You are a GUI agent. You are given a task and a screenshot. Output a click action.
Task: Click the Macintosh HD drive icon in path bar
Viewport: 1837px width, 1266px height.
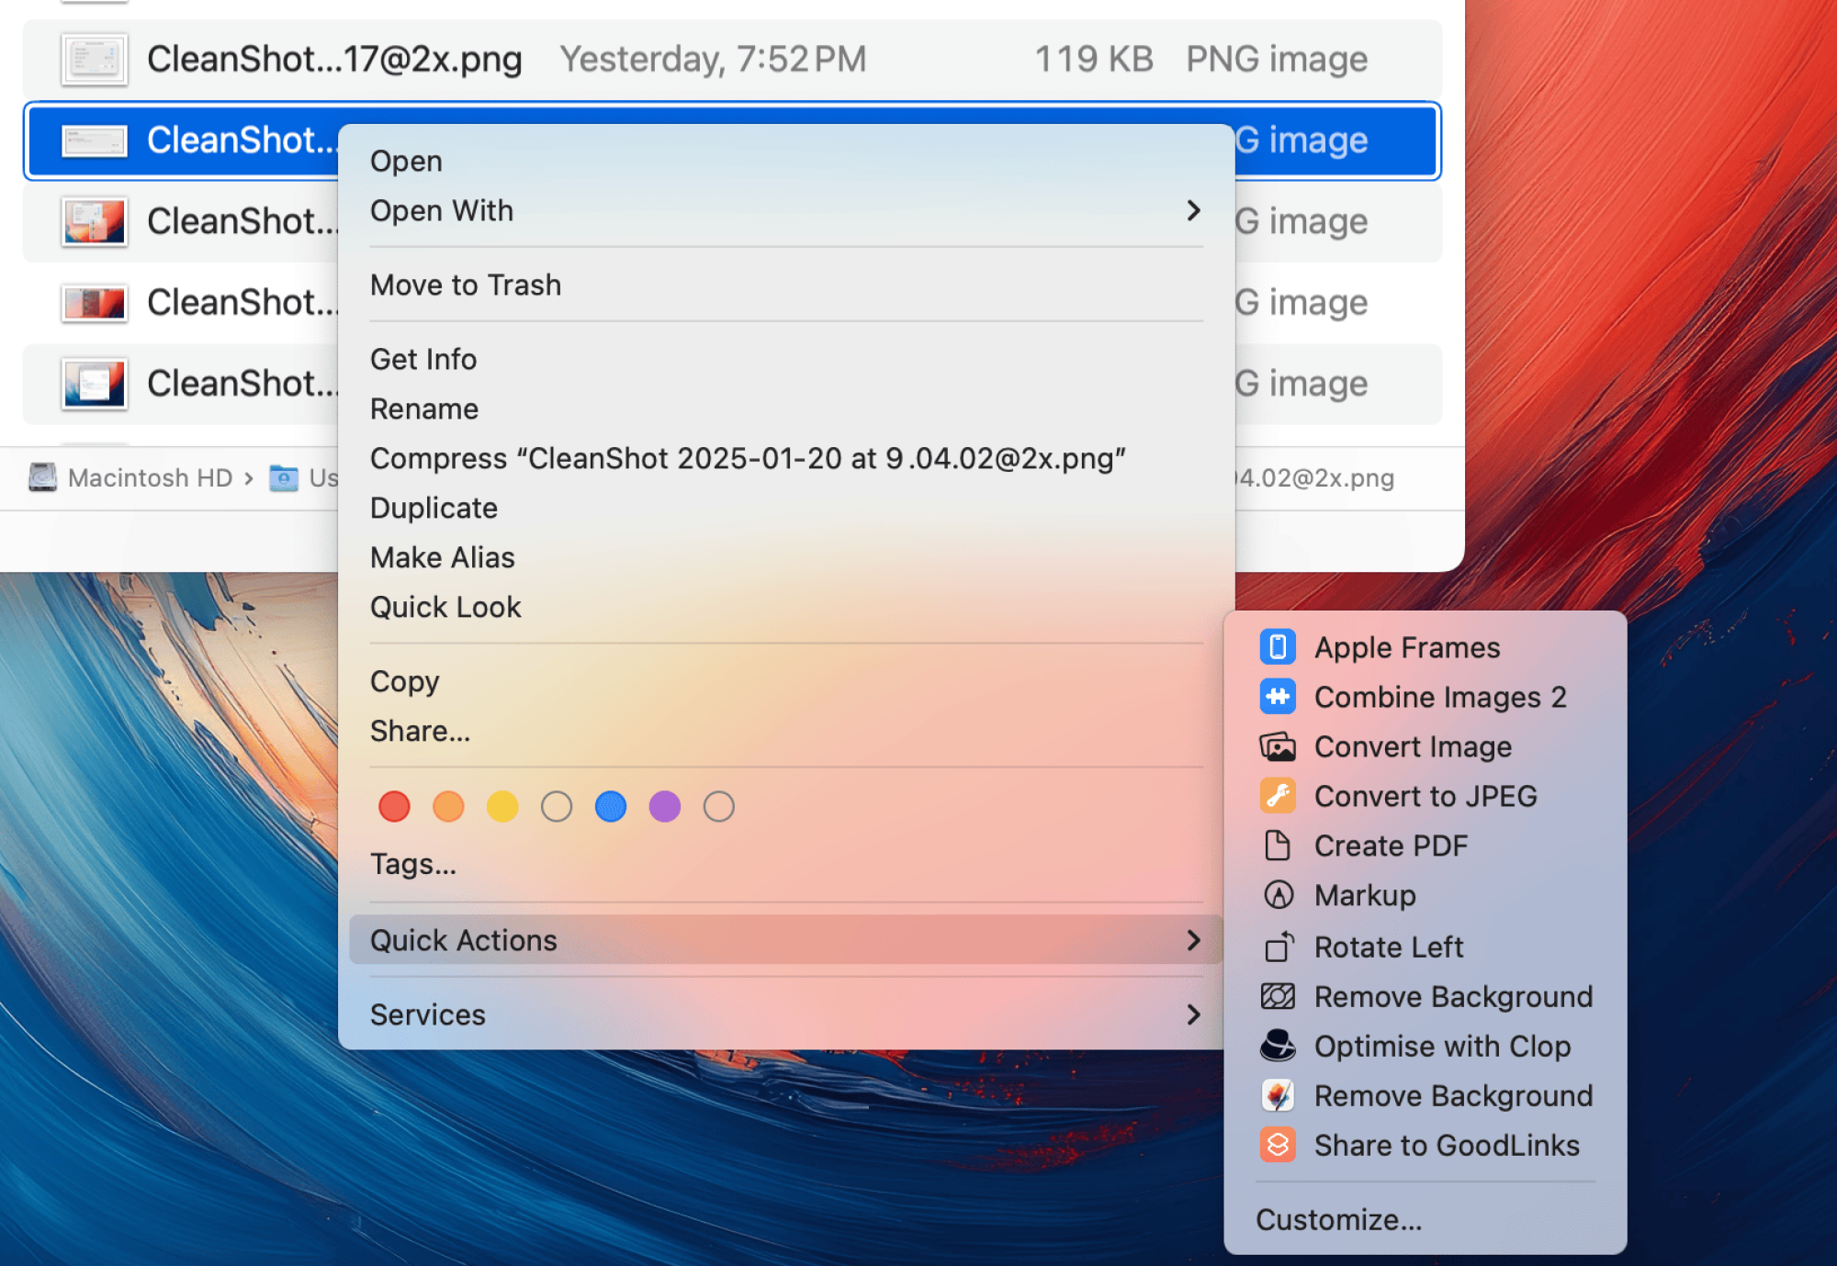coord(43,477)
